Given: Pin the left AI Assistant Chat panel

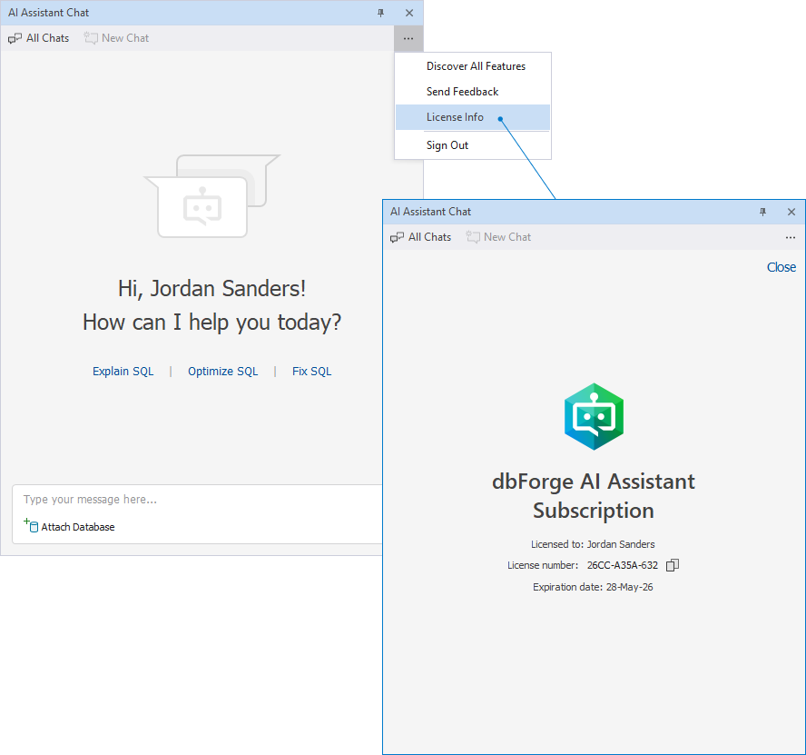Looking at the screenshot, I should [x=381, y=13].
